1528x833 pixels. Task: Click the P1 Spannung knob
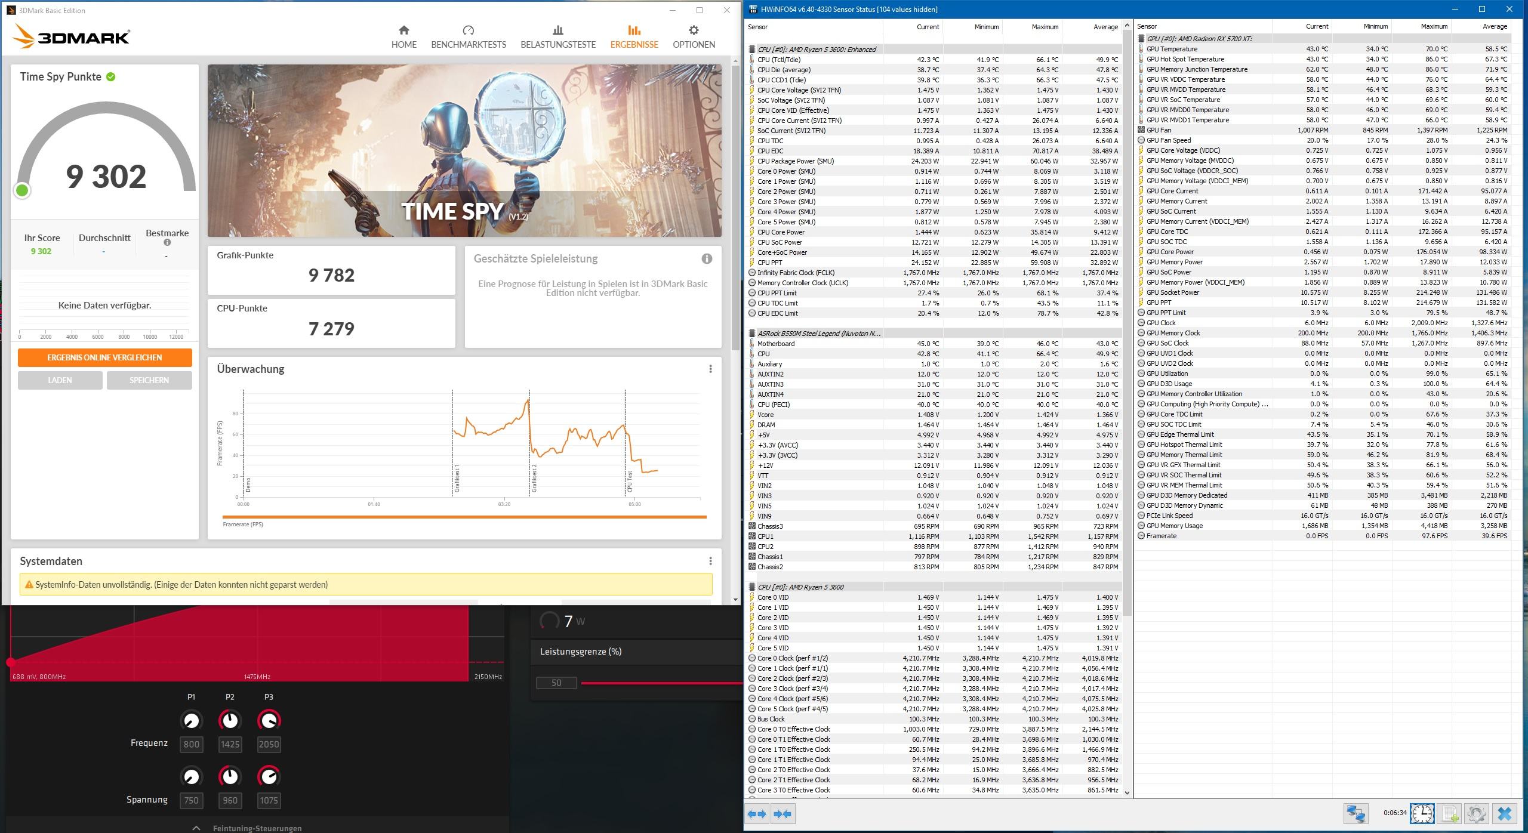click(x=191, y=776)
